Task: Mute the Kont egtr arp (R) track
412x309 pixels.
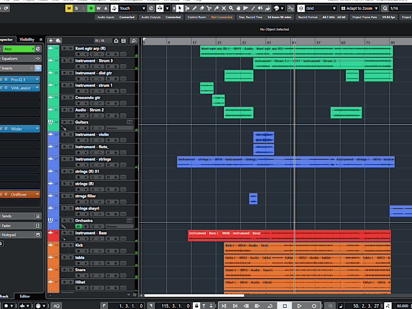Action: [64, 48]
